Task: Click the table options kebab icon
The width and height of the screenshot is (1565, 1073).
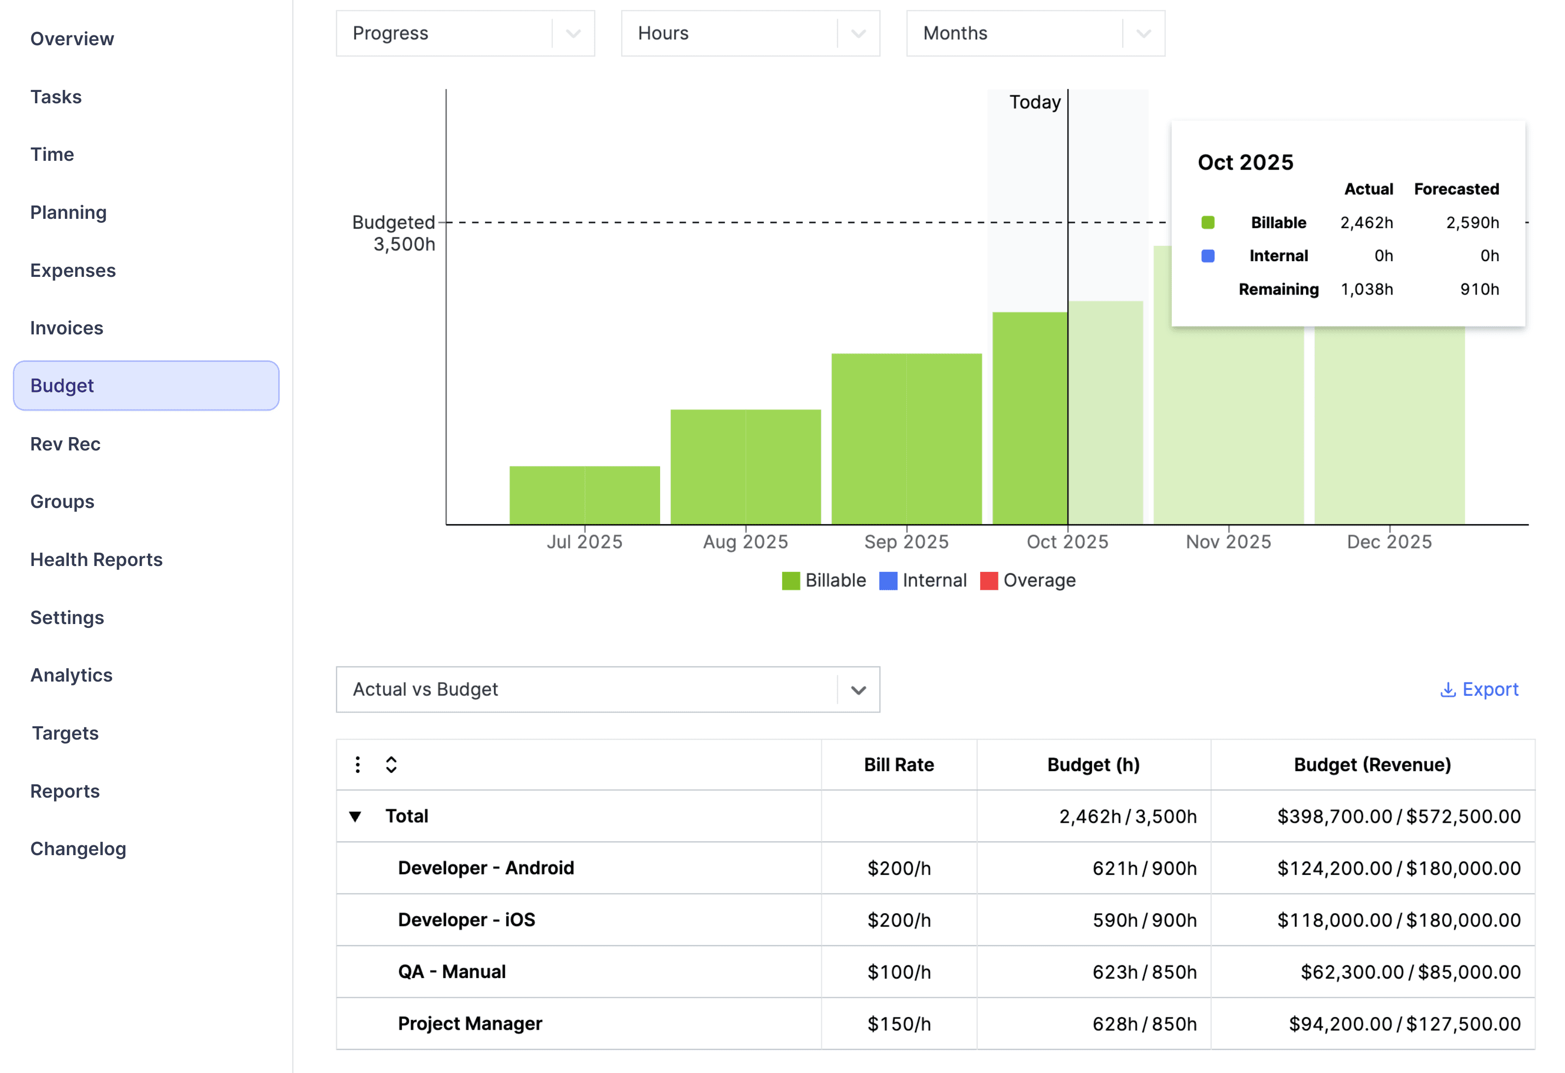Action: point(357,765)
